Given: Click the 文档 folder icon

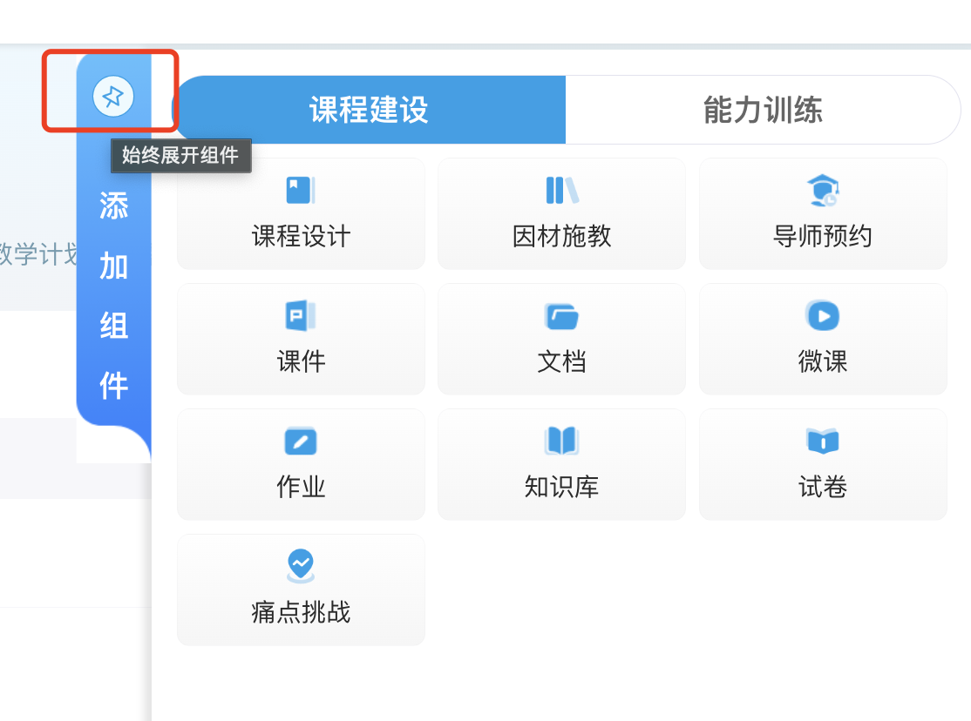Looking at the screenshot, I should click(x=561, y=316).
